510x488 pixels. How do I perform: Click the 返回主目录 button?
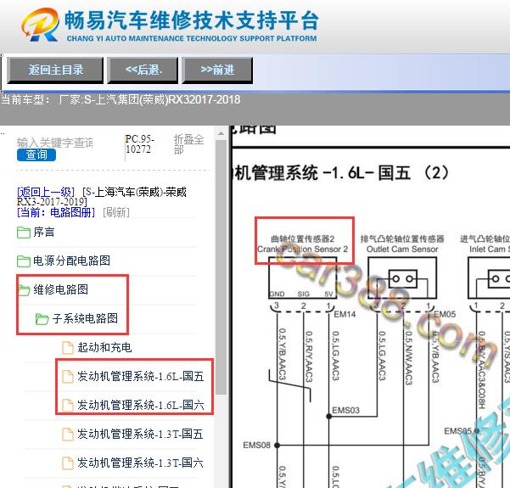(55, 70)
